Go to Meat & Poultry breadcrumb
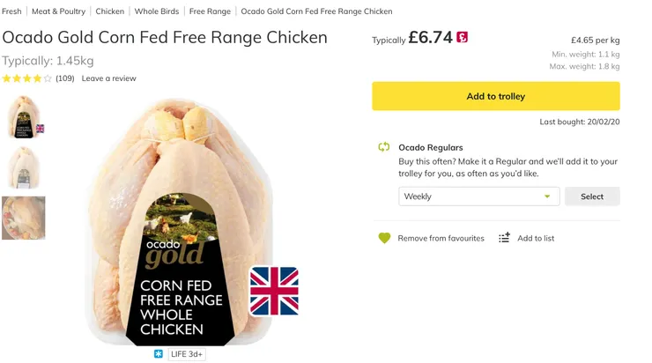Viewport: 652px width, 363px height. pyautogui.click(x=58, y=11)
